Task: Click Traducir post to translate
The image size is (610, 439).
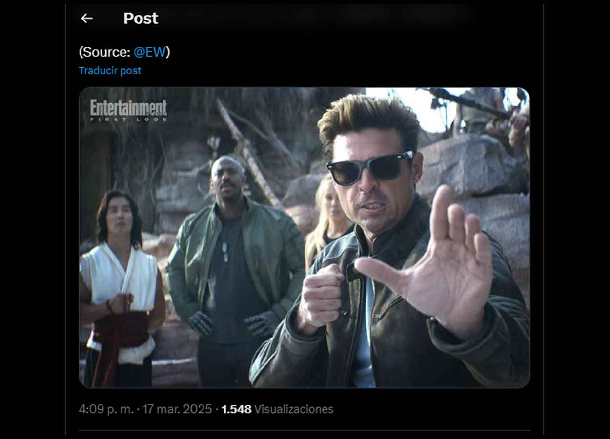Action: pos(110,71)
